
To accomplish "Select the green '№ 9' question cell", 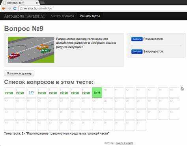I will [97, 92].
